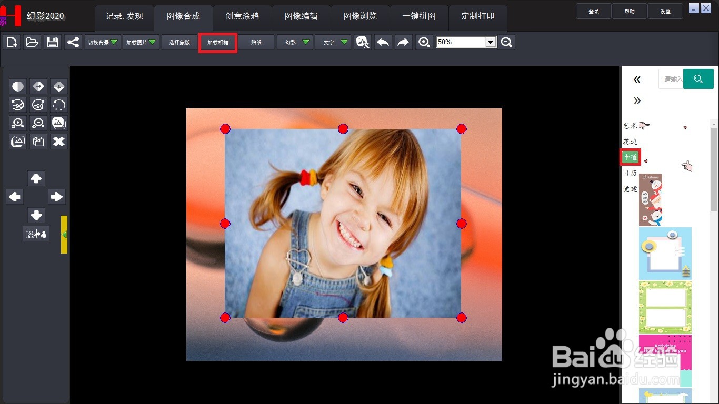The width and height of the screenshot is (719, 404).
Task: Switch to the 图像编辑 tab
Action: pos(301,16)
